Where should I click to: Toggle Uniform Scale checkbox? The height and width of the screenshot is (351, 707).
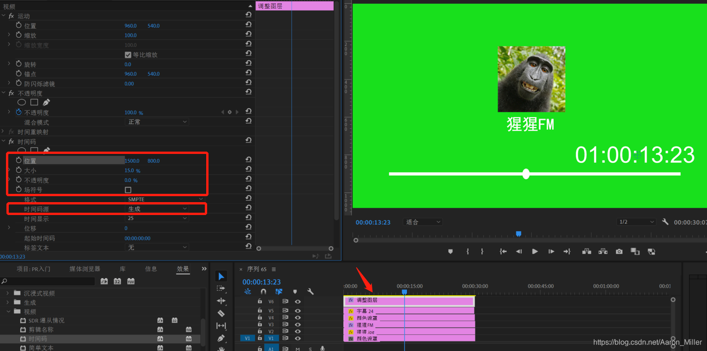128,55
